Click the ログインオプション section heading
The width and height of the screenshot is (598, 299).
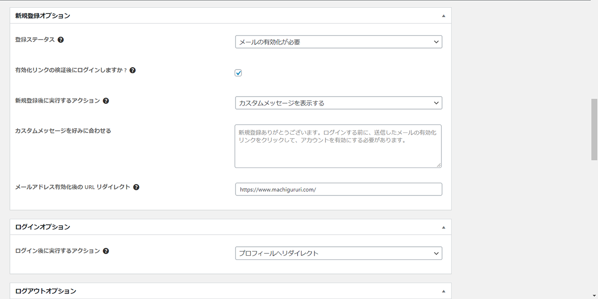coord(43,227)
